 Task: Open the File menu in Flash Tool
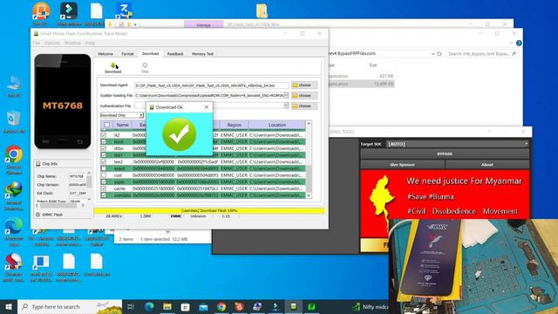coord(37,43)
